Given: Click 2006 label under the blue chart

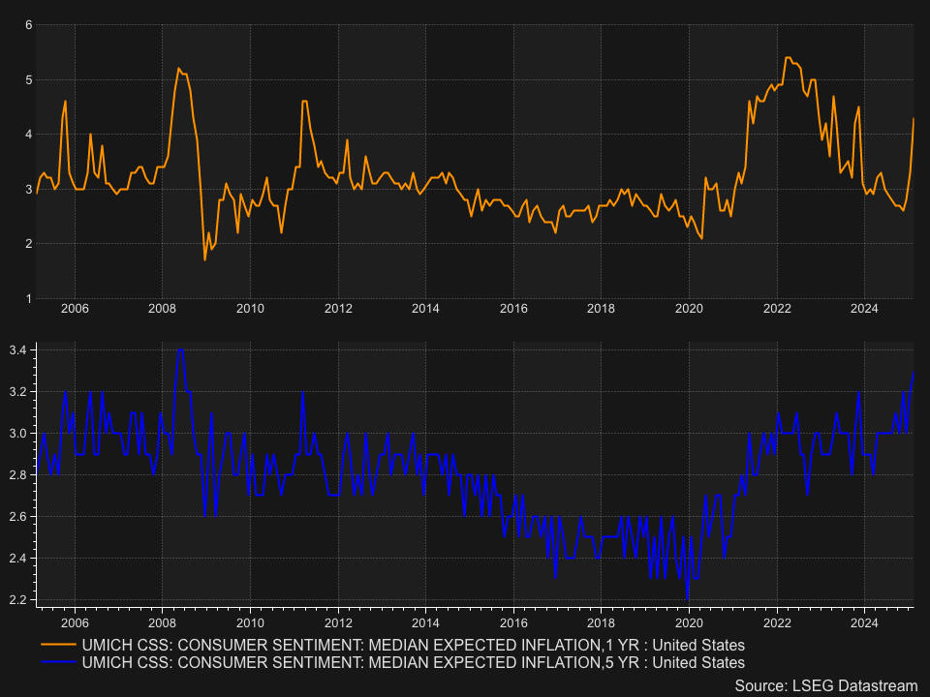Looking at the screenshot, I should [75, 622].
